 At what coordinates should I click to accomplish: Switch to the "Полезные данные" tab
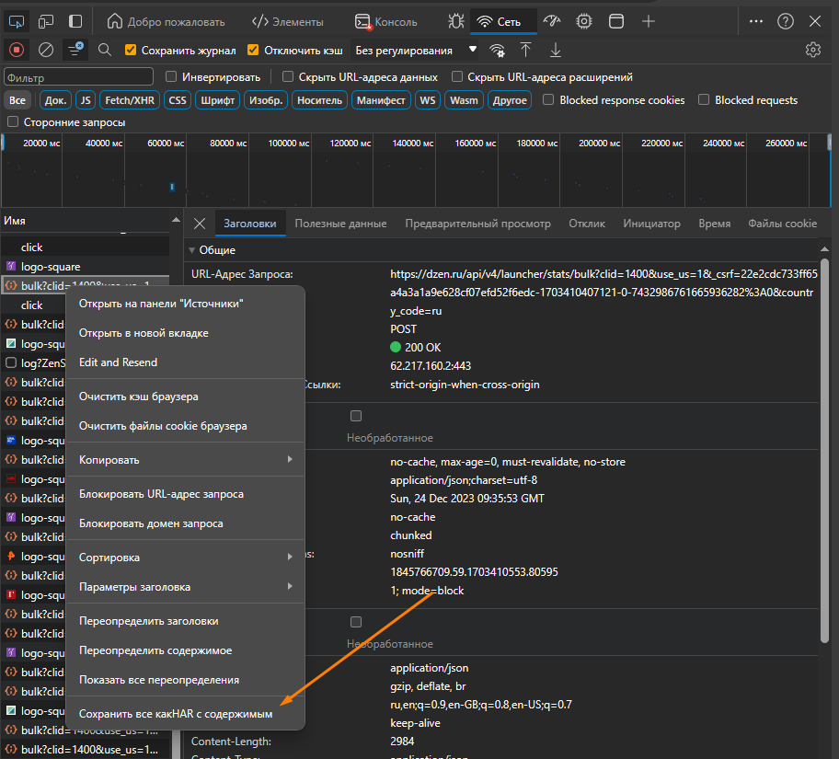(340, 224)
